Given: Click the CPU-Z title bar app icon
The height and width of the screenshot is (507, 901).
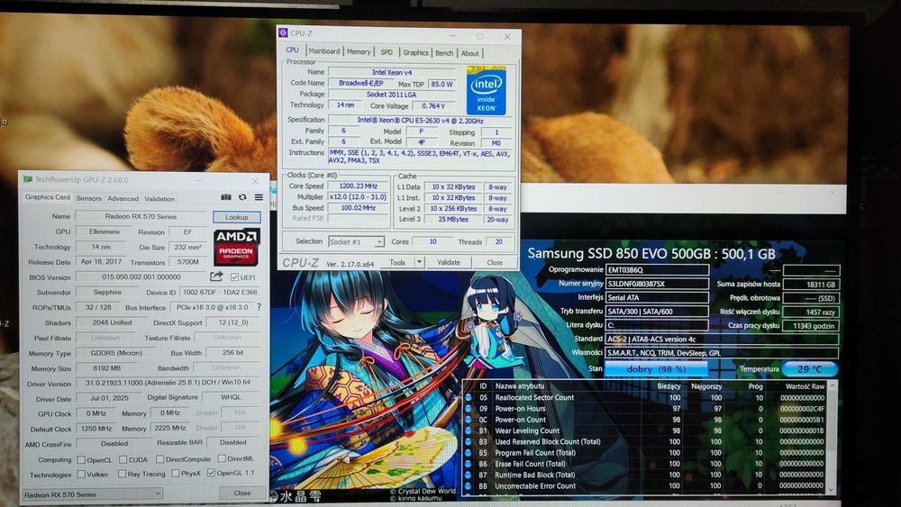Looking at the screenshot, I should tap(283, 33).
